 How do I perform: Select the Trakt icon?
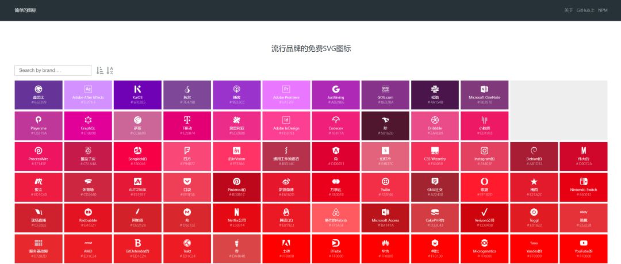(x=187, y=248)
